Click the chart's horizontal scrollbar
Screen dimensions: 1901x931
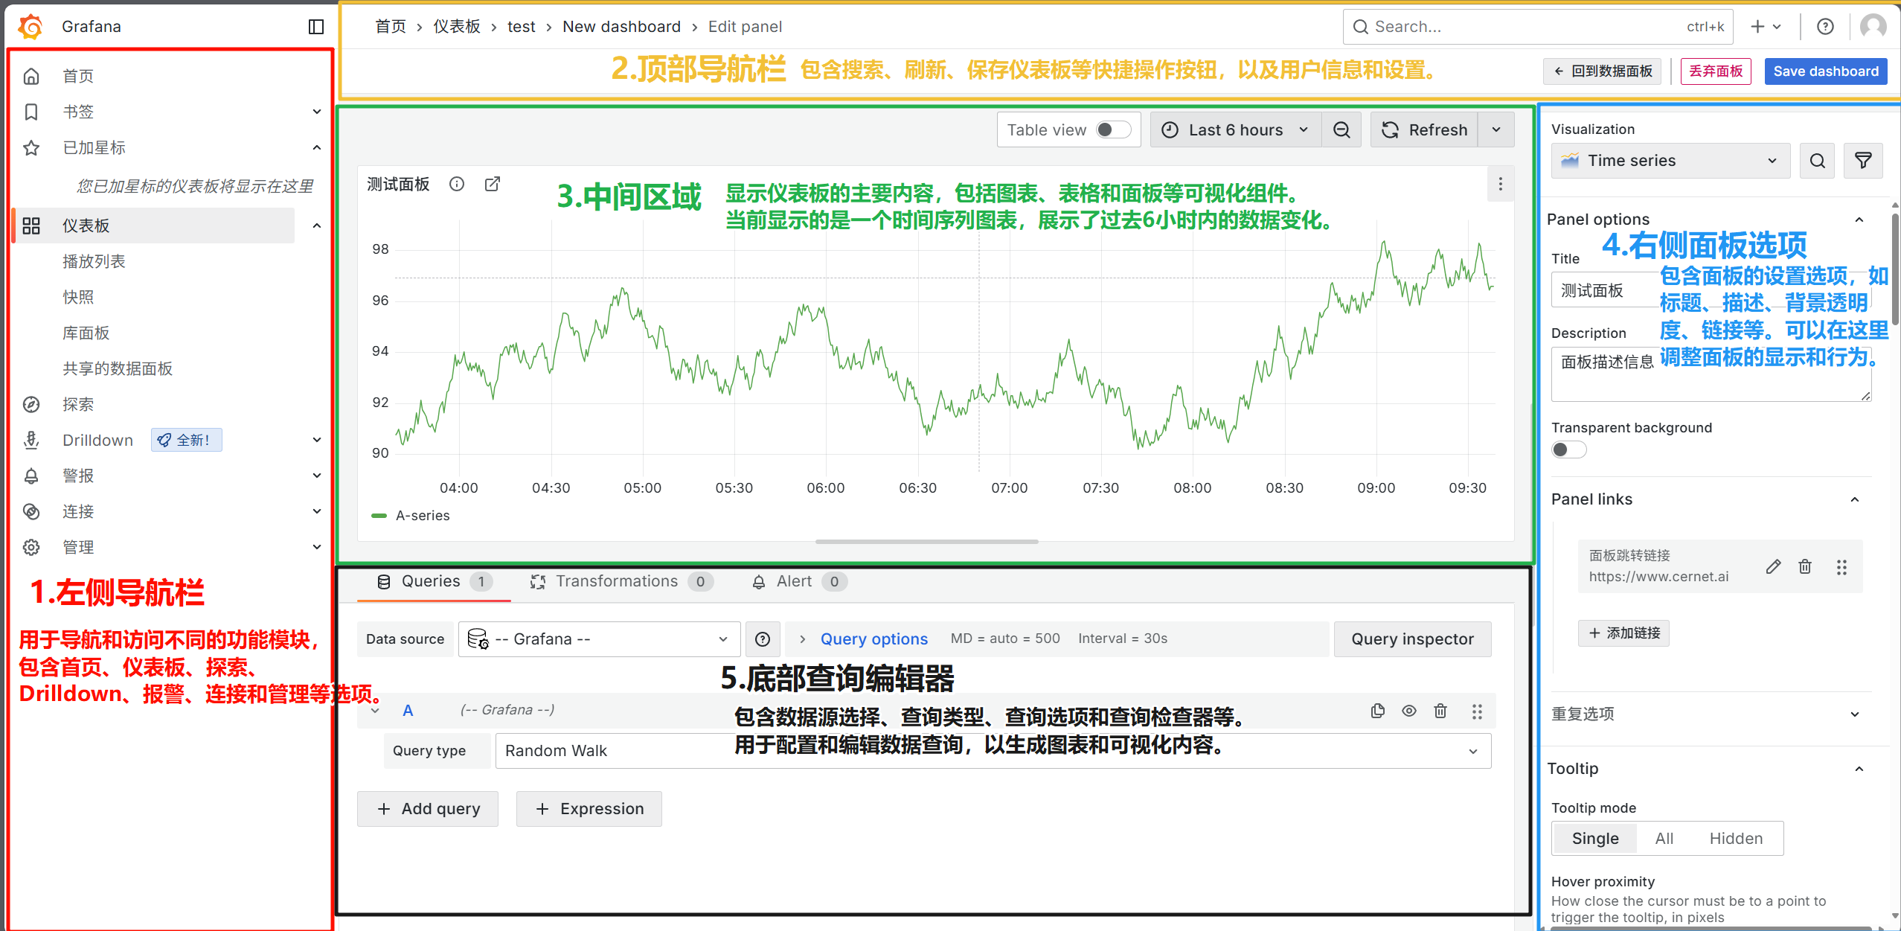(926, 542)
